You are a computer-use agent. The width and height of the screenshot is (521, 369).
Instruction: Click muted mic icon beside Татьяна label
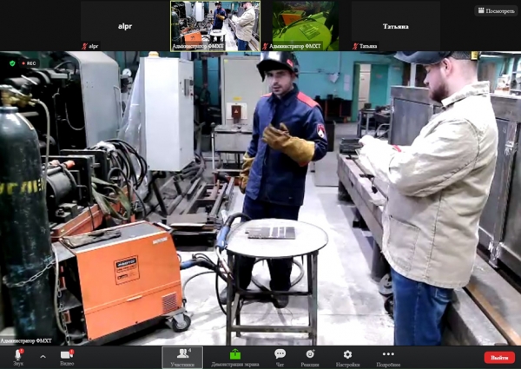(x=355, y=46)
